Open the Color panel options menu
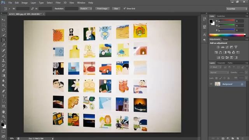This screenshot has width=249, height=140. [247, 16]
